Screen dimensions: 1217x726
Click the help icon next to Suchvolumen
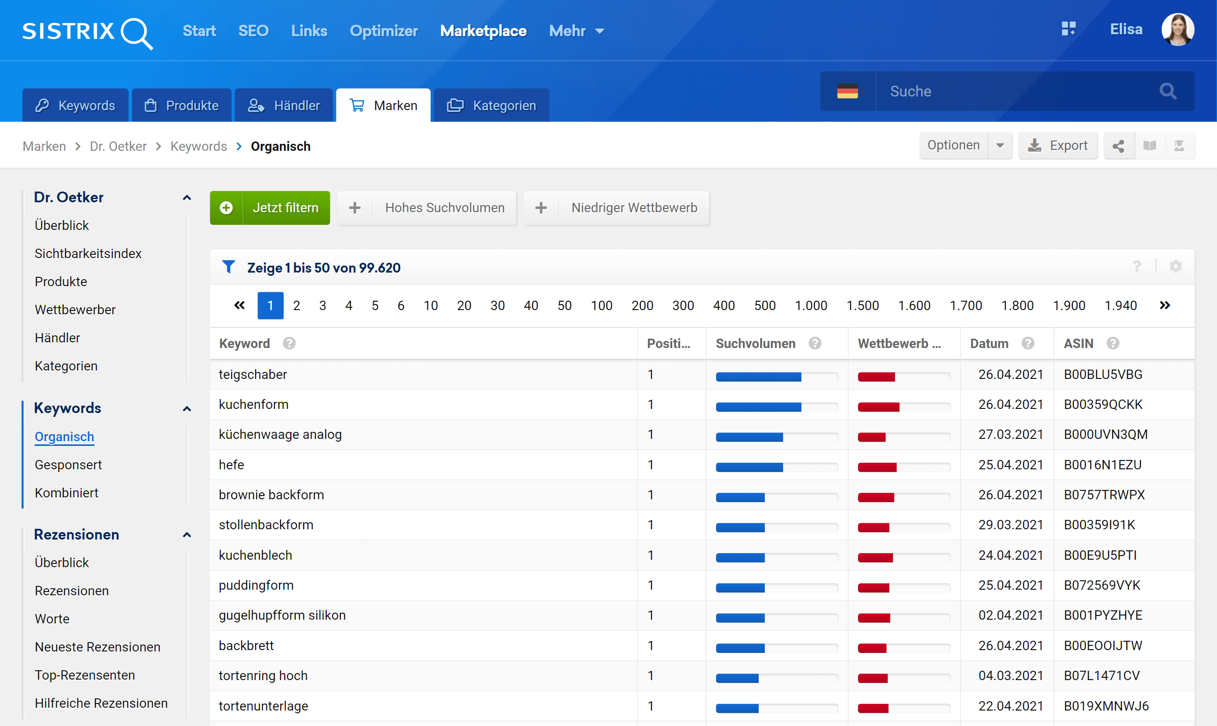tap(814, 343)
